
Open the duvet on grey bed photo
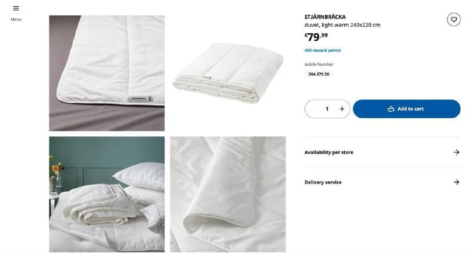pyautogui.click(x=107, y=73)
